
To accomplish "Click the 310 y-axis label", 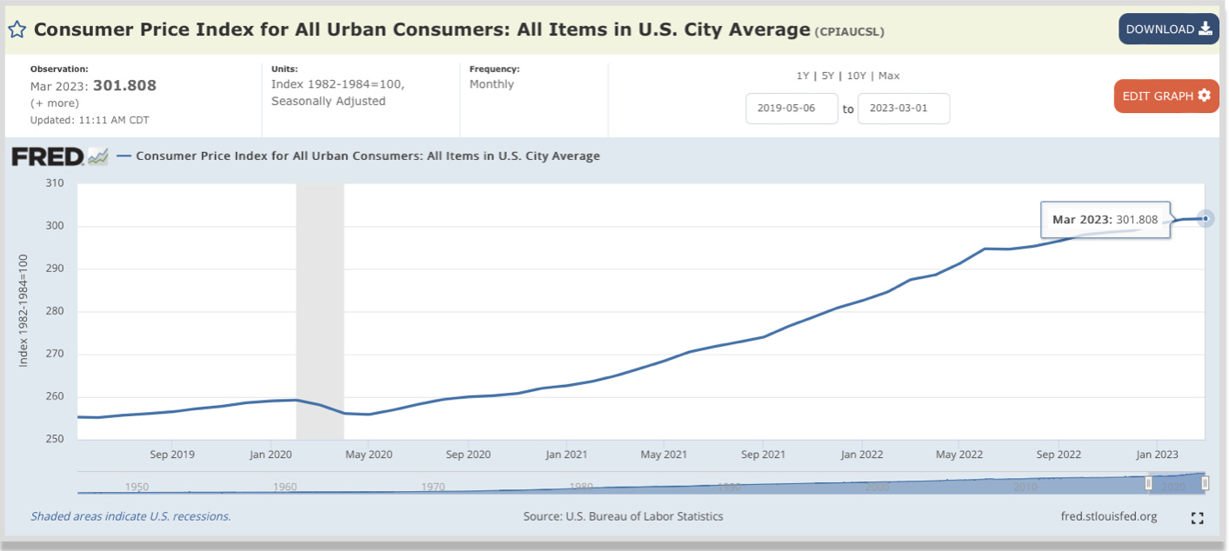I will tap(55, 183).
